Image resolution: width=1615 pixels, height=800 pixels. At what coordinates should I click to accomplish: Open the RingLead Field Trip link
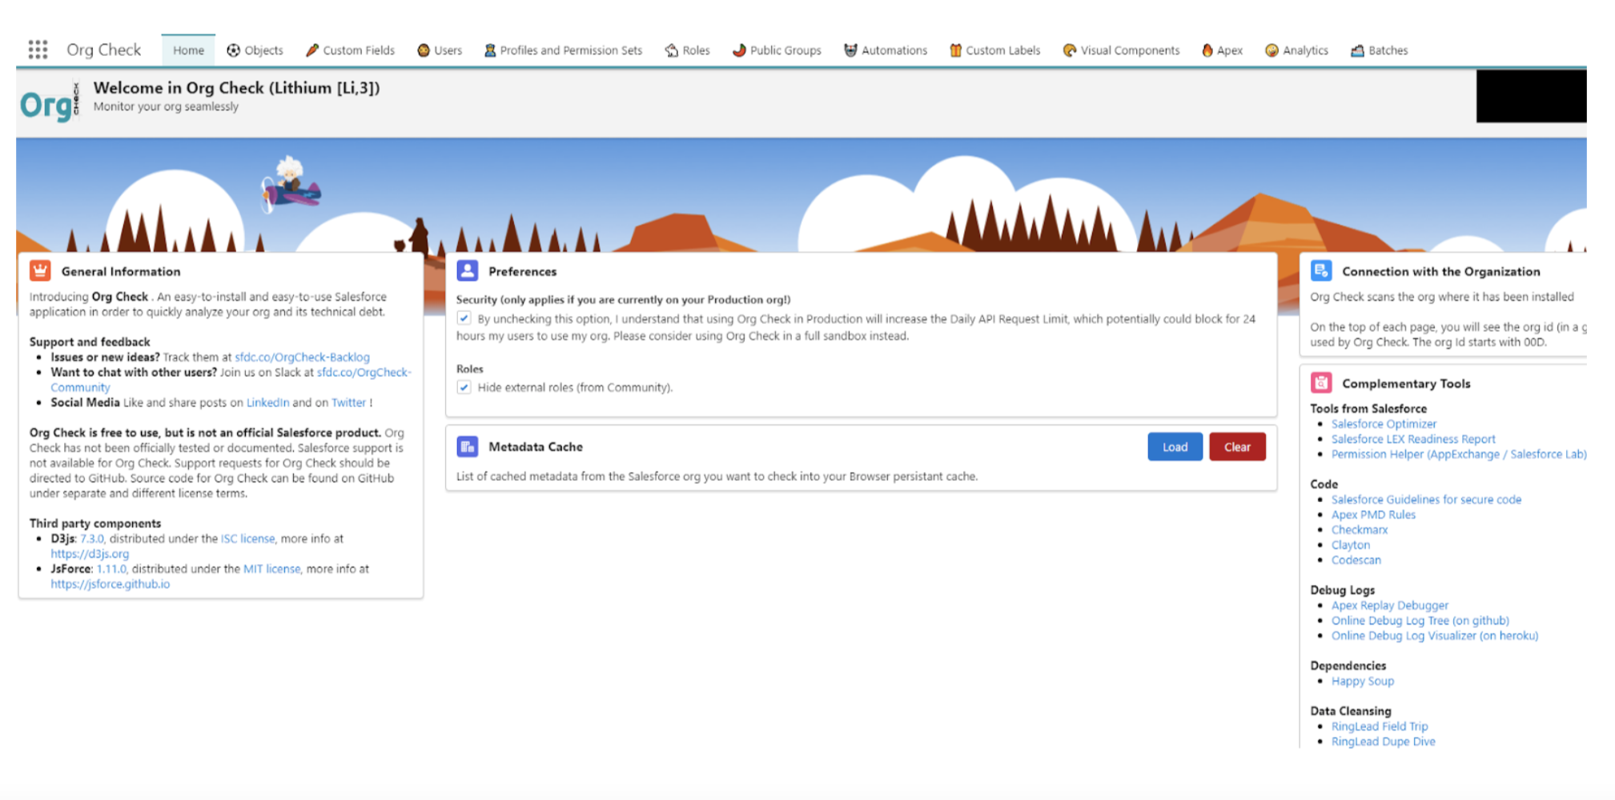click(x=1380, y=726)
